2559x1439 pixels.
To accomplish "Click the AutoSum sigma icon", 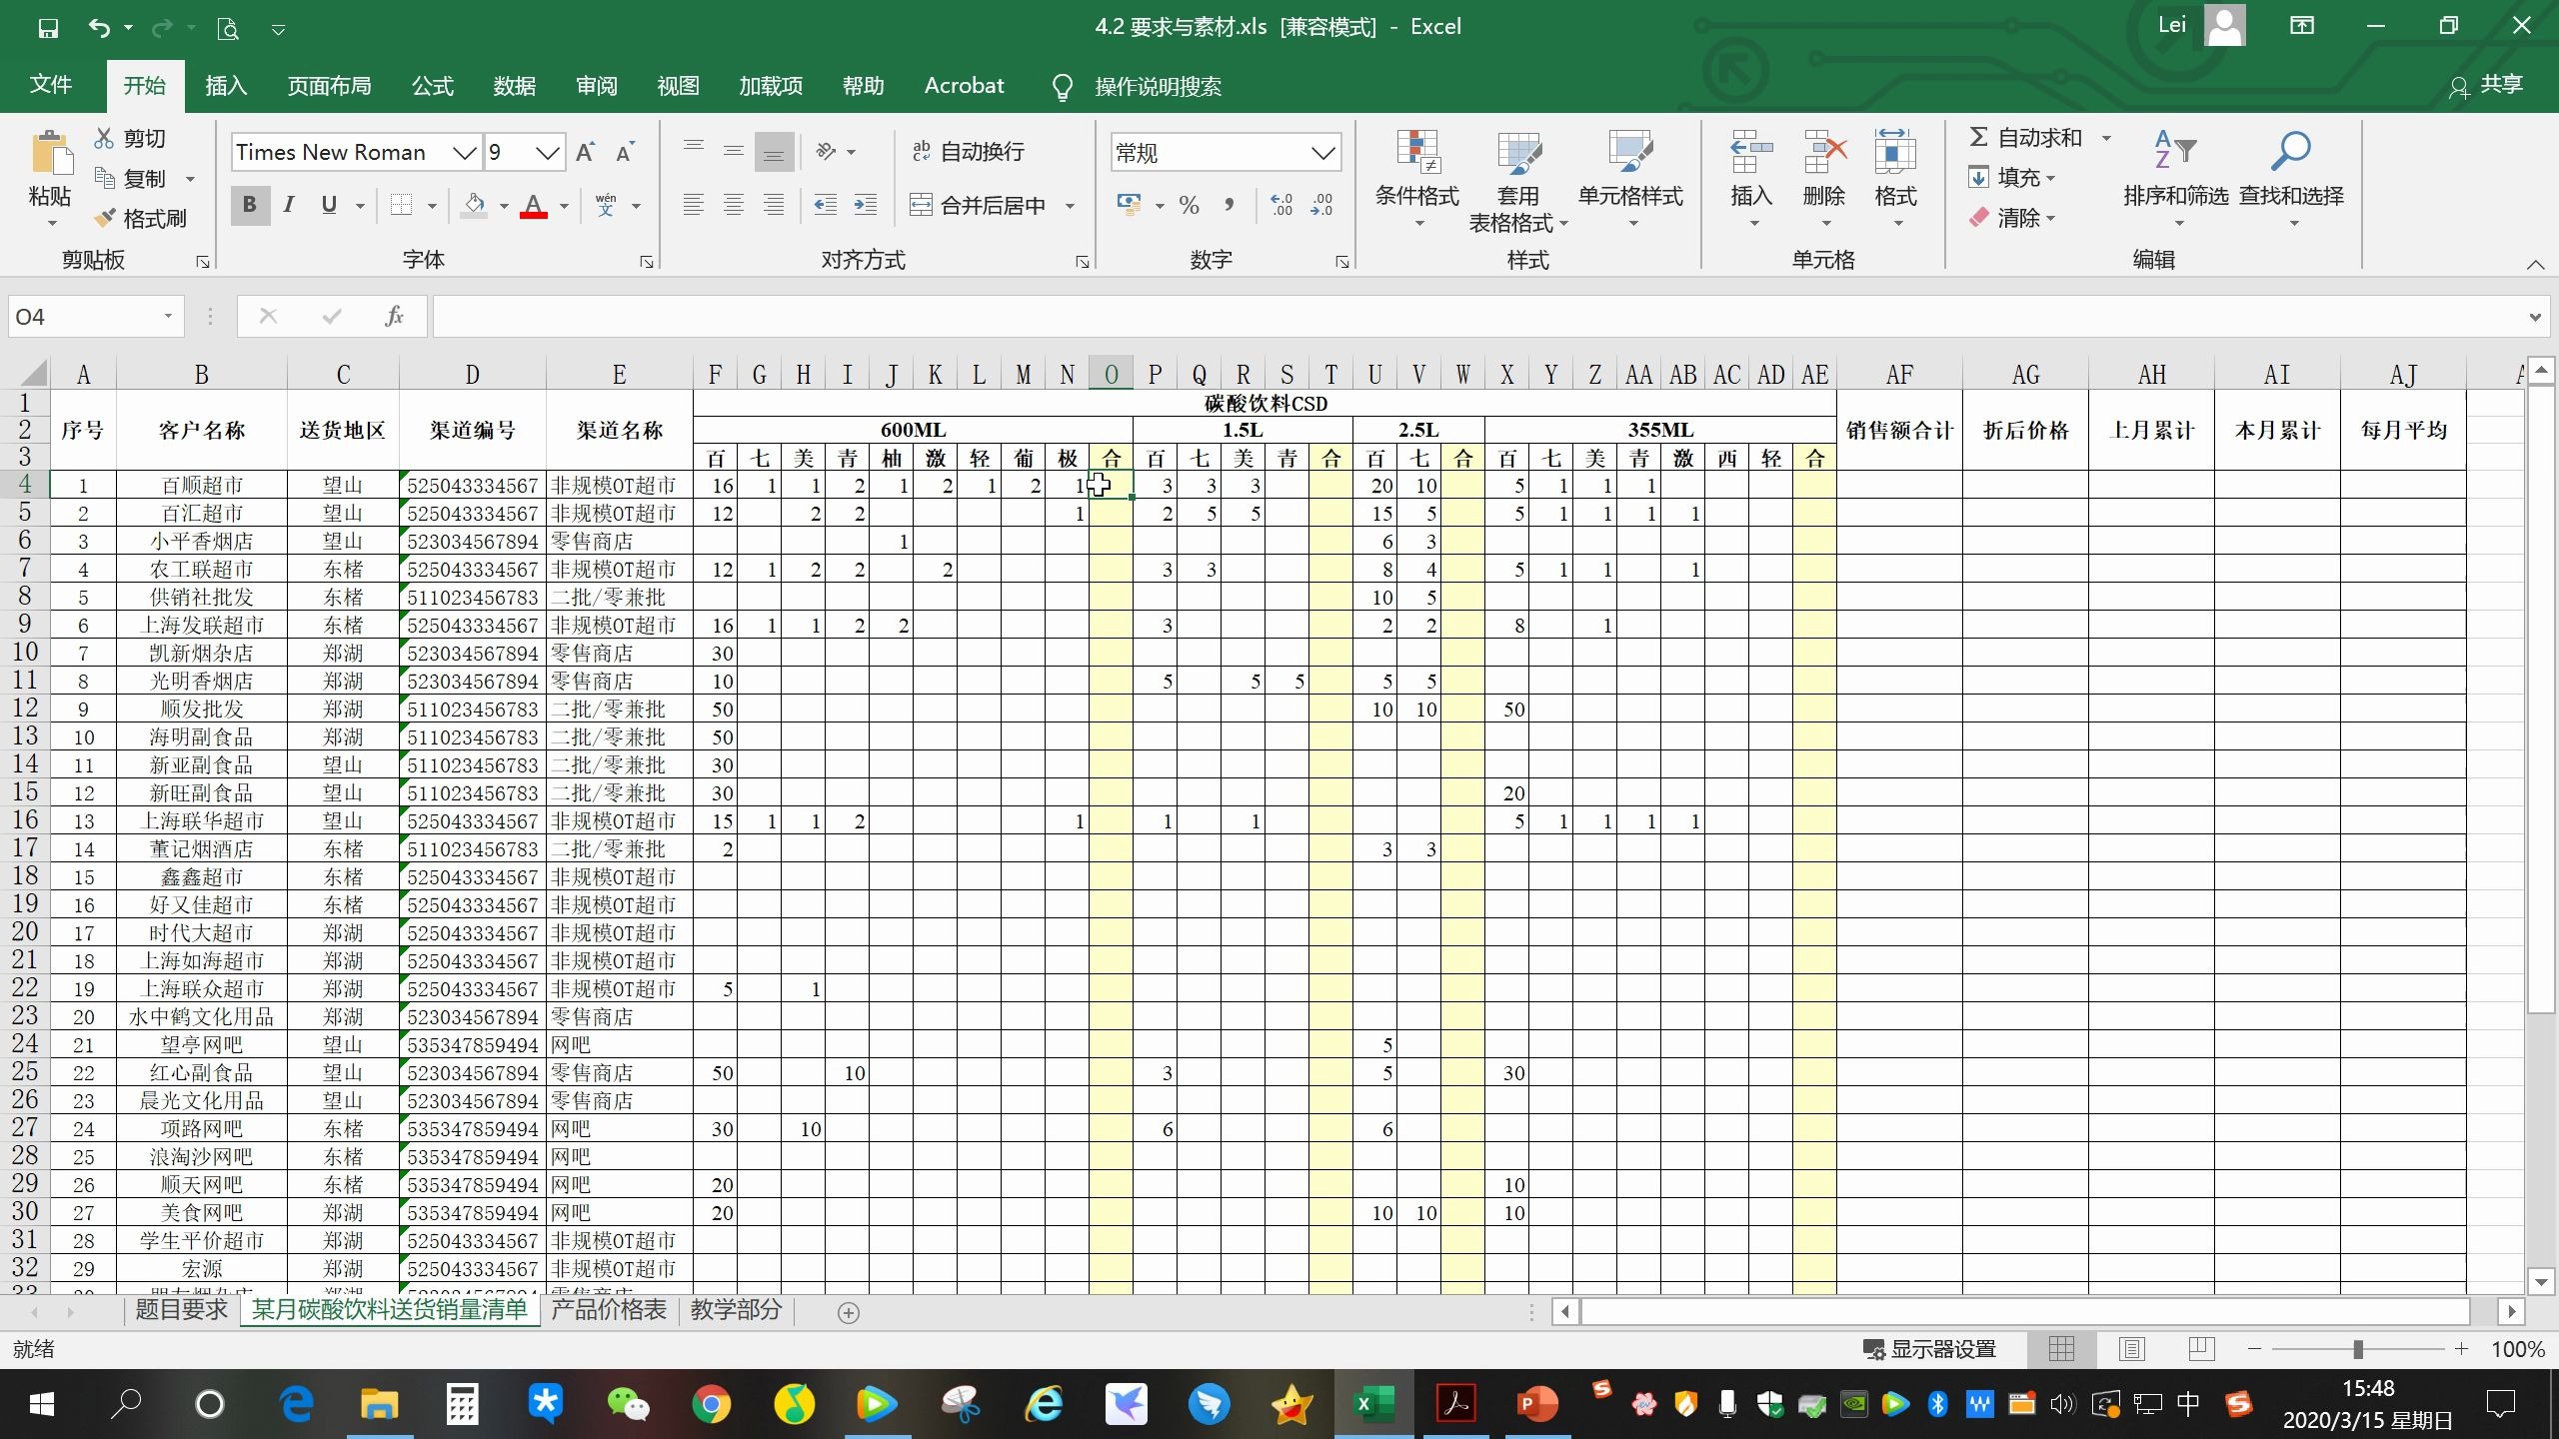I will tap(1977, 137).
